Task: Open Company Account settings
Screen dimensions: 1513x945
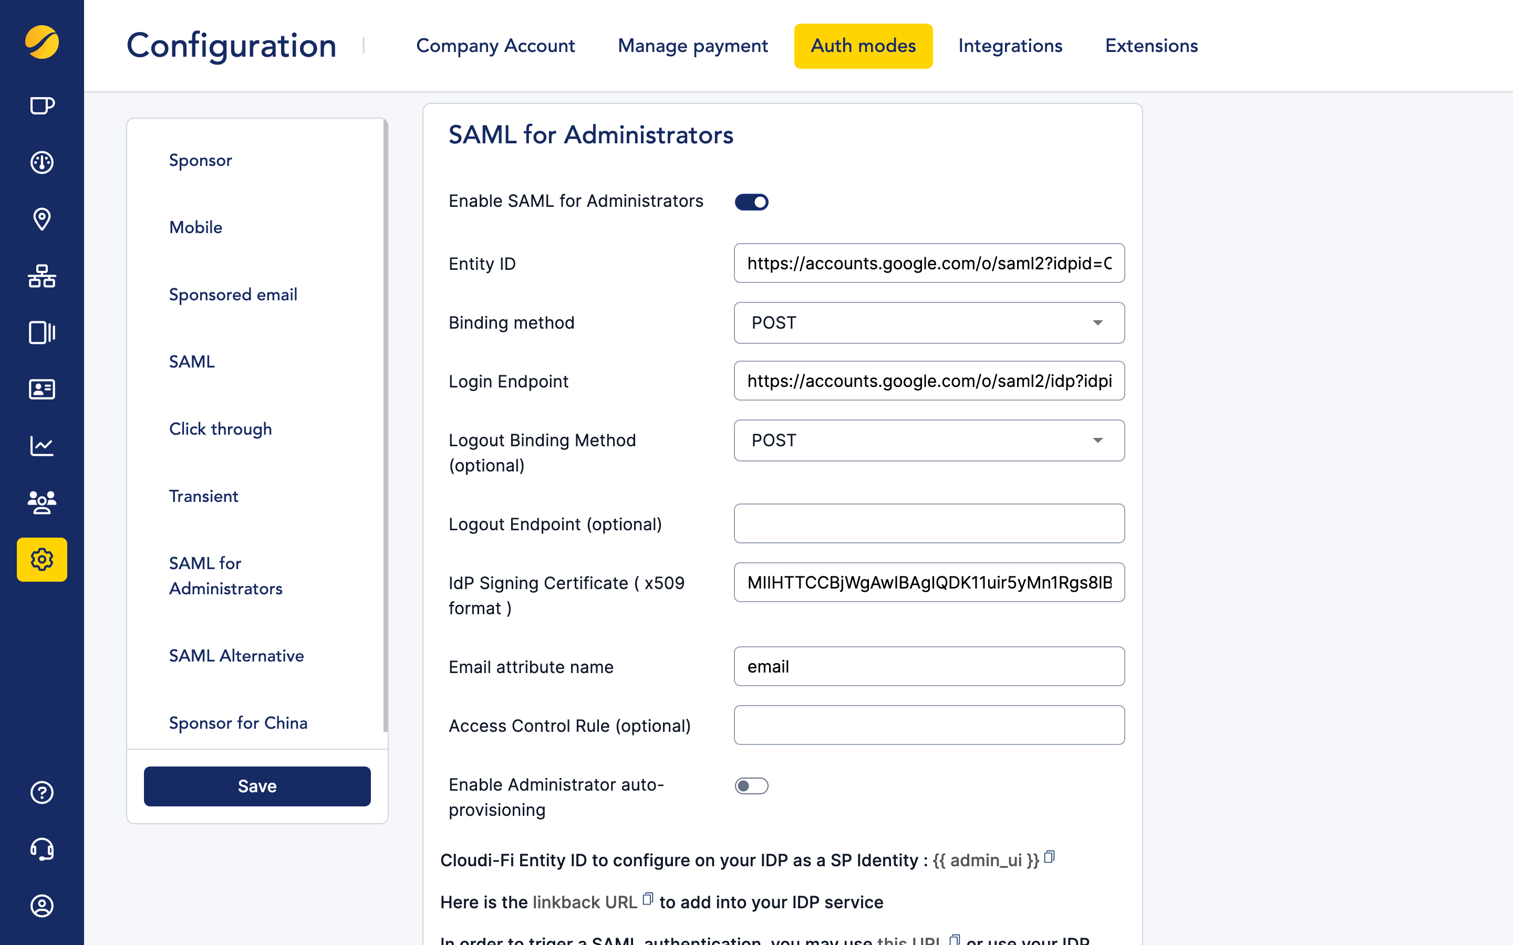Action: pos(496,45)
